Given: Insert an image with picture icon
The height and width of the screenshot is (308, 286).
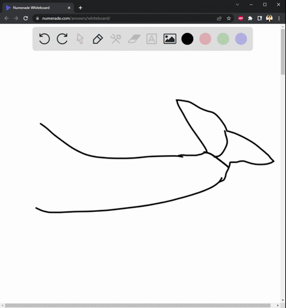Looking at the screenshot, I should (x=170, y=39).
